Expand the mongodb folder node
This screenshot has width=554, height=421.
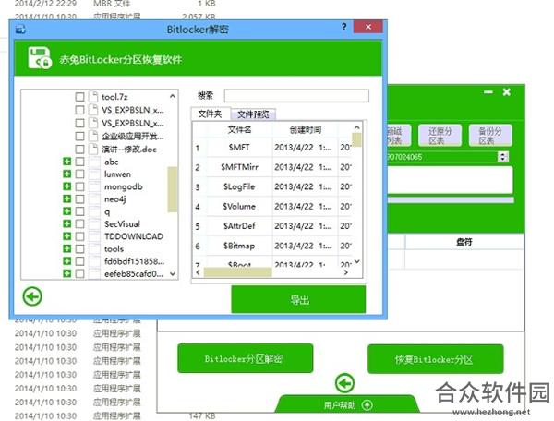tap(66, 186)
